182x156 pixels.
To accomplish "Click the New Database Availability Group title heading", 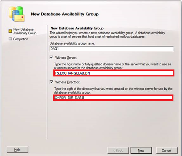I will [65, 14].
